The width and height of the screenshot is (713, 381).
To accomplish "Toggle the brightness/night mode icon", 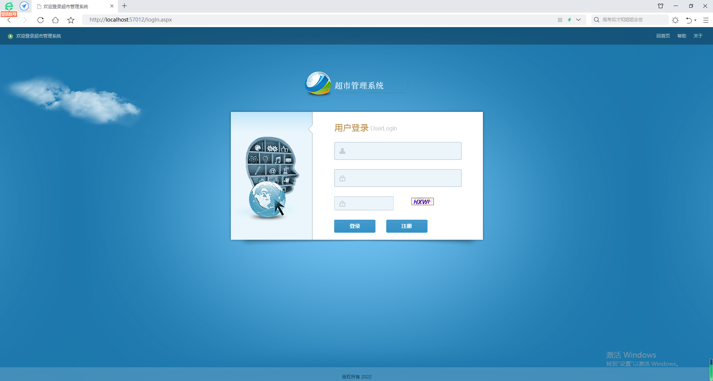I will (675, 20).
